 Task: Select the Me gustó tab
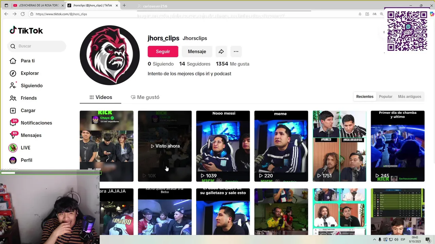145,97
